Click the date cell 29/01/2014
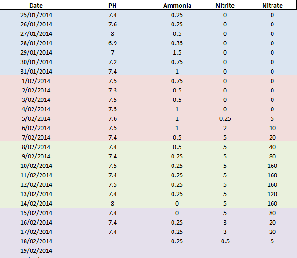 [36, 52]
